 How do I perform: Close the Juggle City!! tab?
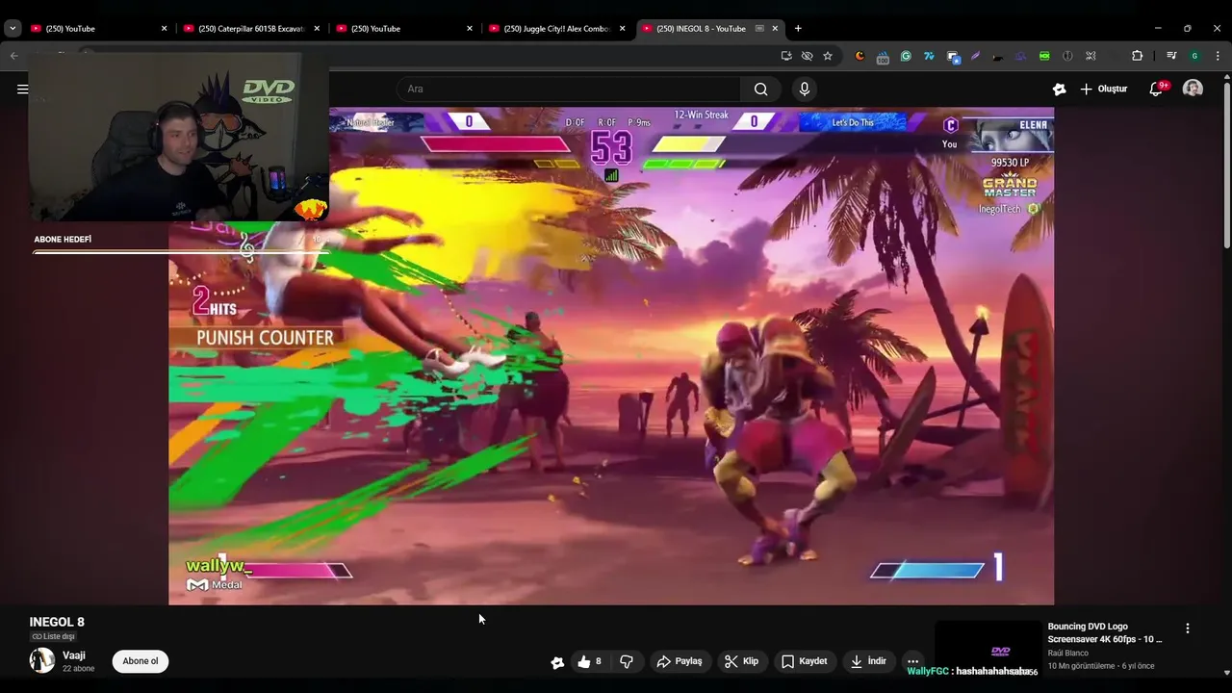pyautogui.click(x=623, y=29)
